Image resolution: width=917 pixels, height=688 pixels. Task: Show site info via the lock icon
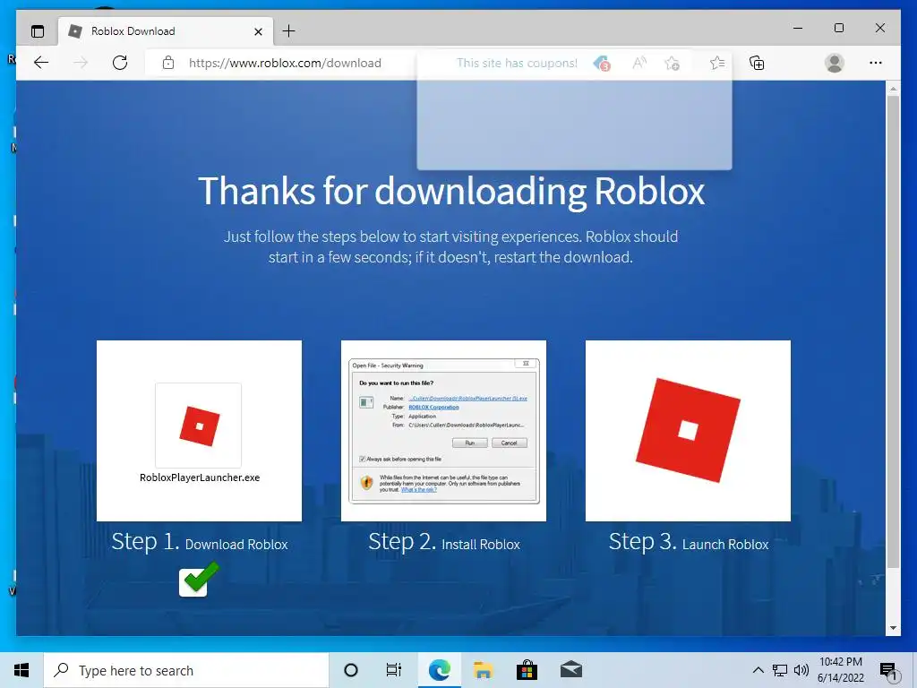pyautogui.click(x=168, y=63)
